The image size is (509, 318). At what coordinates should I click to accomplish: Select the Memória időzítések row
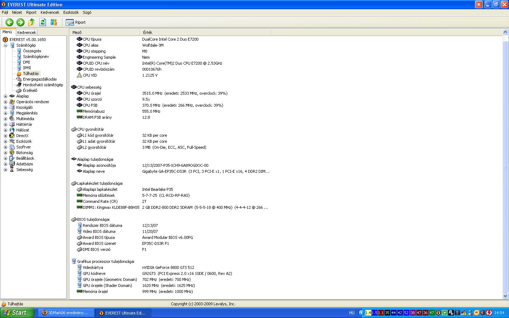click(170, 195)
